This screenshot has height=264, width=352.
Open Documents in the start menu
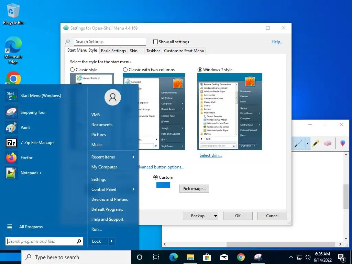(102, 125)
